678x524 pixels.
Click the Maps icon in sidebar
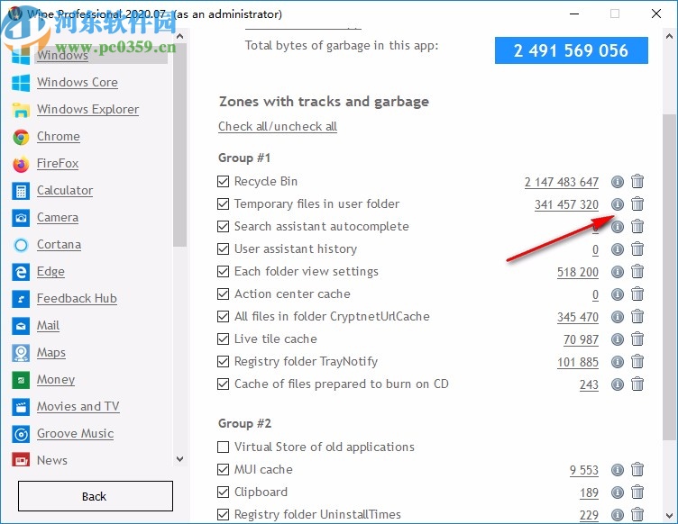tap(21, 353)
